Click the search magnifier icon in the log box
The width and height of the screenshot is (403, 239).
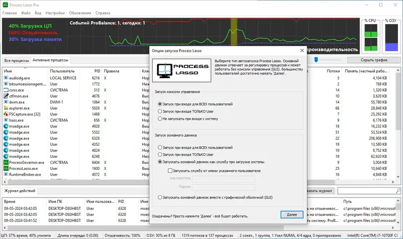(398, 191)
